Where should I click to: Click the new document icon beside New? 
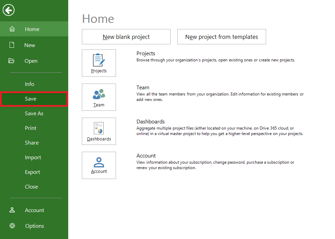point(12,45)
